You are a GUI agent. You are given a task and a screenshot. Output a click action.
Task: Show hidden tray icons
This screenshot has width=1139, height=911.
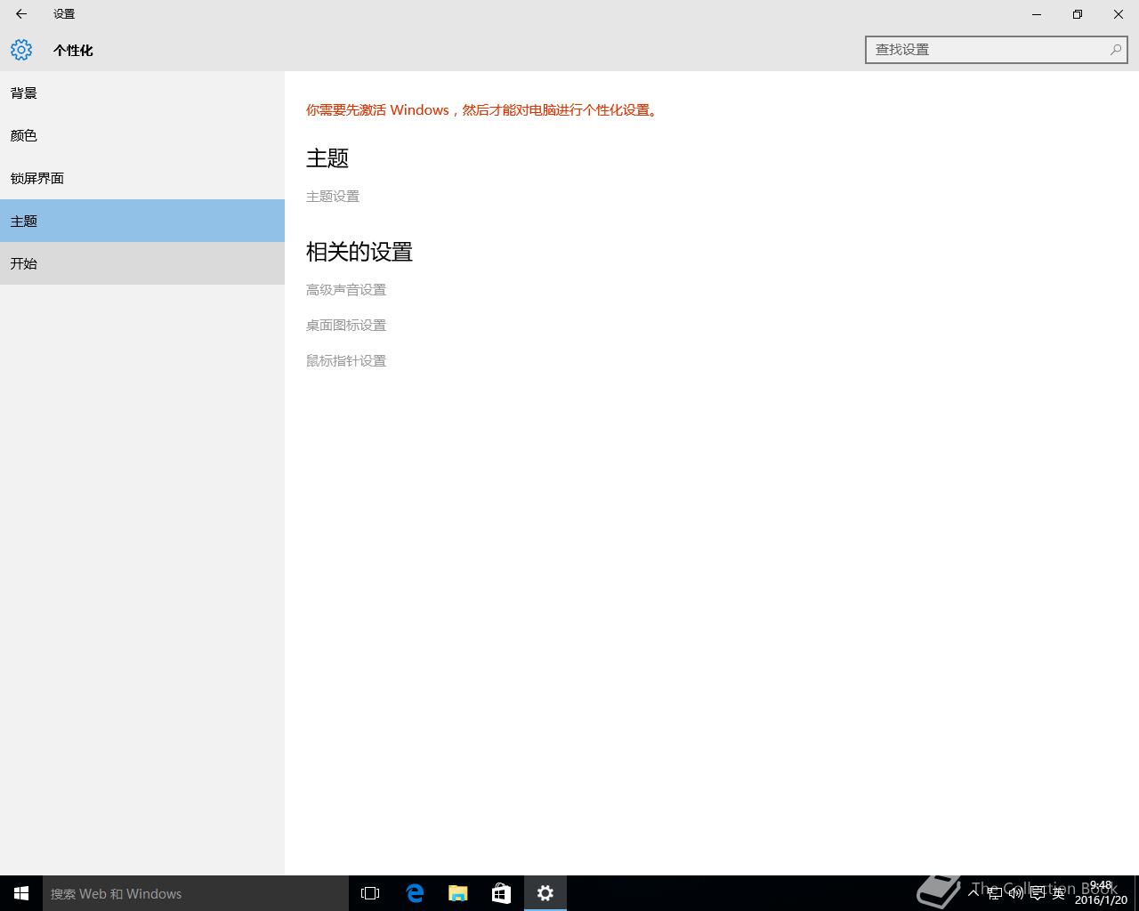[973, 892]
